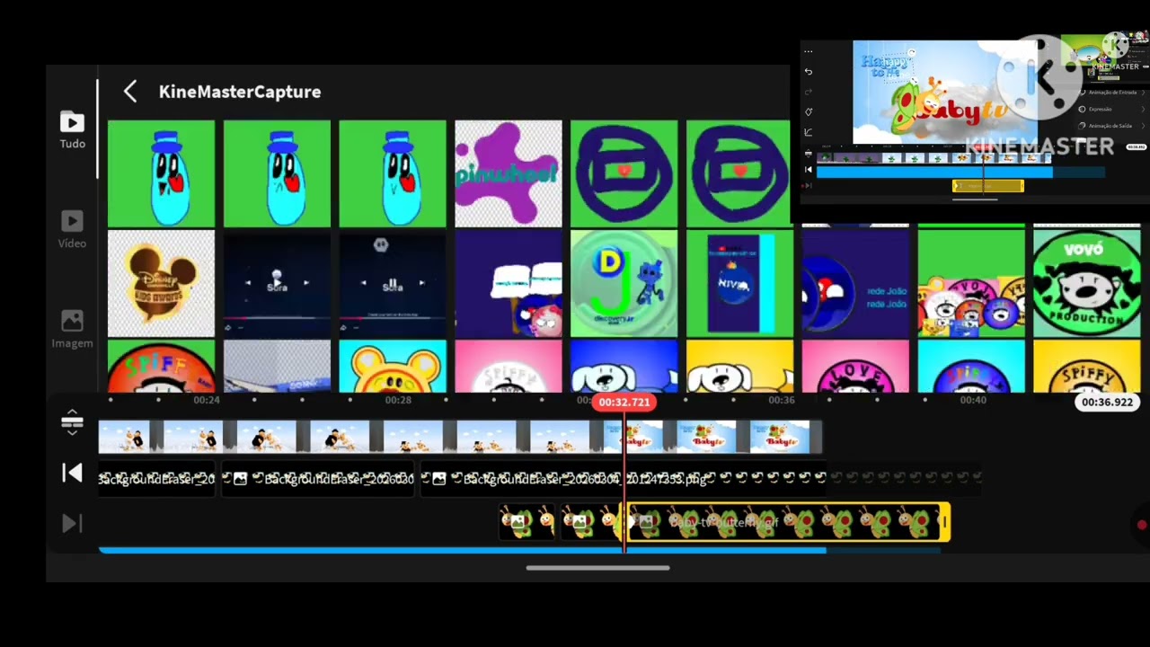Expand the Expressão chevron
The width and height of the screenshot is (1150, 647).
tap(1143, 109)
